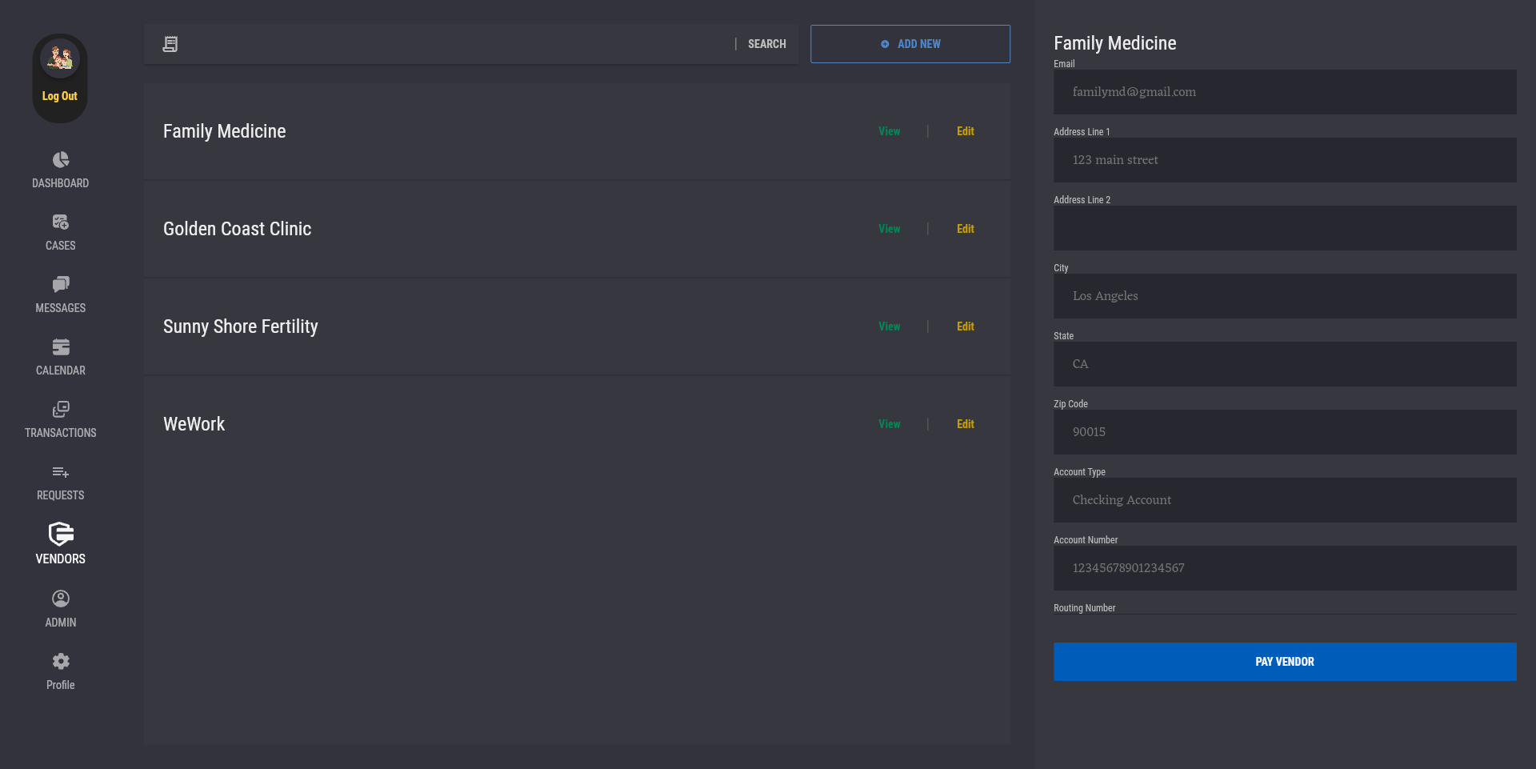
Task: Edit the WeWork vendor entry
Action: [965, 424]
